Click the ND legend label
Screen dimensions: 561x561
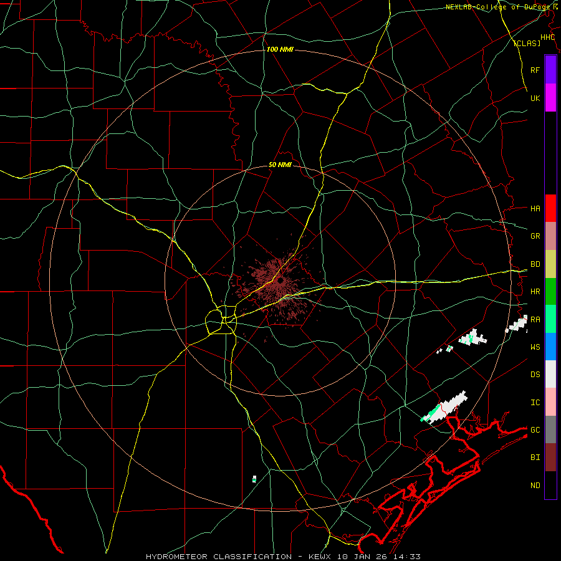(535, 485)
